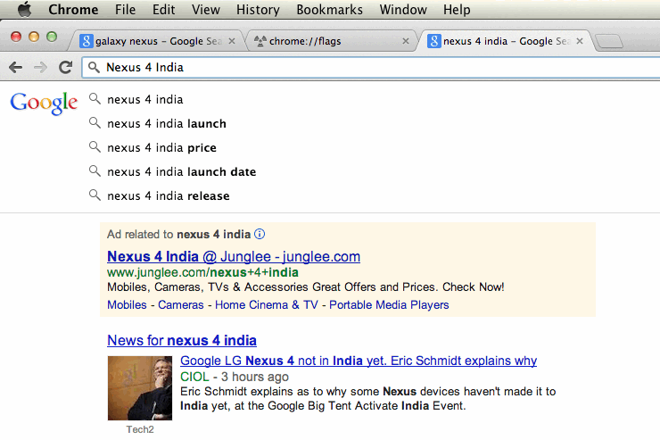The width and height of the screenshot is (660, 440).
Task: Click the Google logo
Action: coord(44,104)
